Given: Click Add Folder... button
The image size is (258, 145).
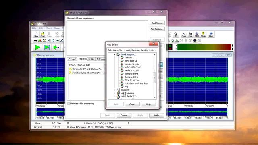Looking at the screenshot, I should (157, 29).
